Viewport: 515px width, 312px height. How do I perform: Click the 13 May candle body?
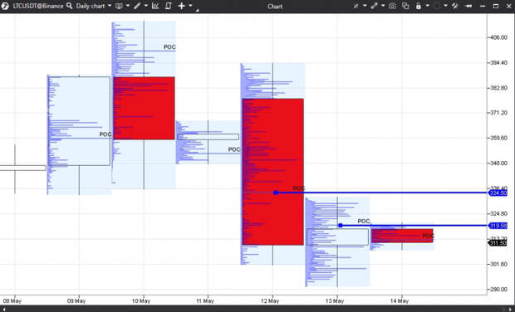(x=337, y=236)
